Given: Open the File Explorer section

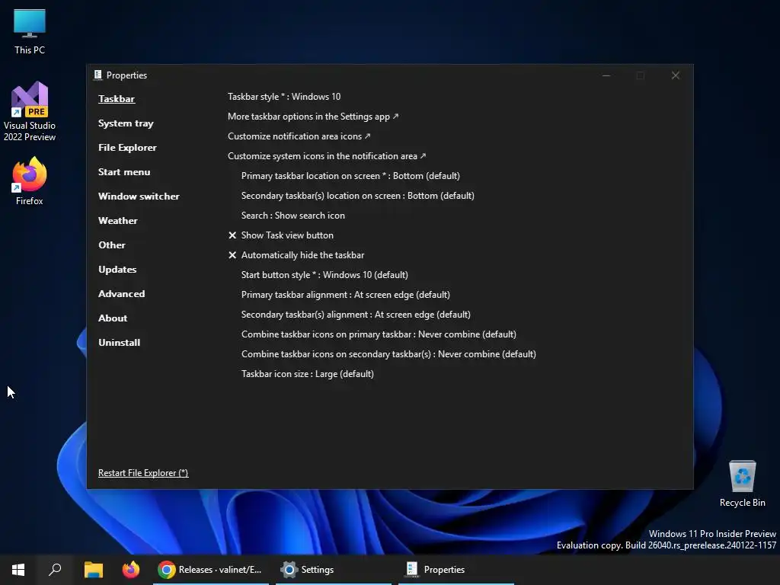Looking at the screenshot, I should pyautogui.click(x=127, y=148).
